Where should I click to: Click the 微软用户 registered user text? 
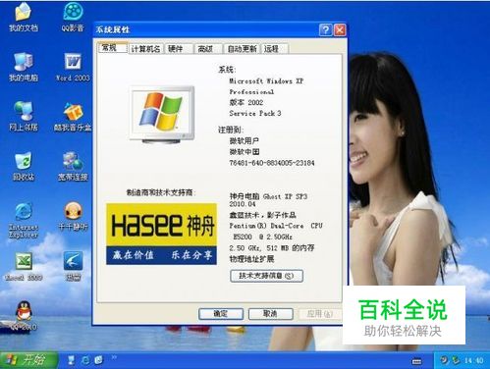click(245, 140)
